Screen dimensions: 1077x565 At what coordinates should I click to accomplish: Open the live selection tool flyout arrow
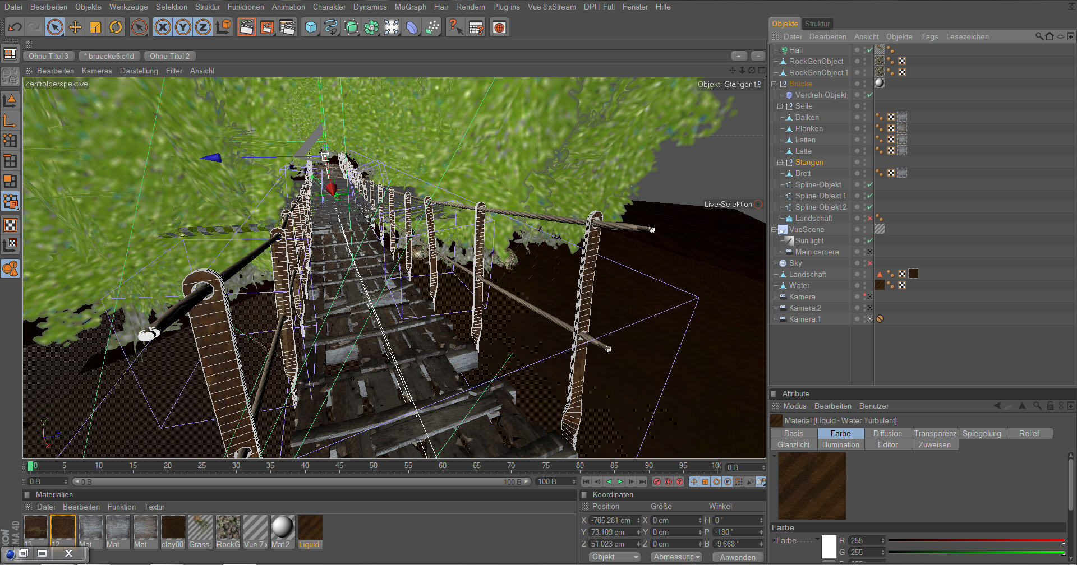pyautogui.click(x=61, y=33)
